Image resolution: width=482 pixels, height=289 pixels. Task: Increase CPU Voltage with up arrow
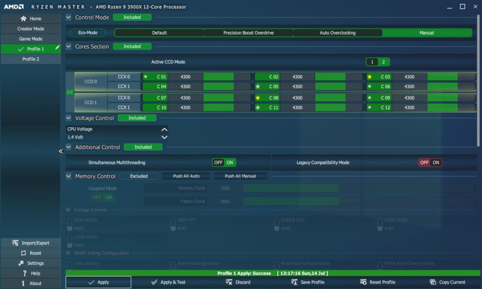point(164,129)
